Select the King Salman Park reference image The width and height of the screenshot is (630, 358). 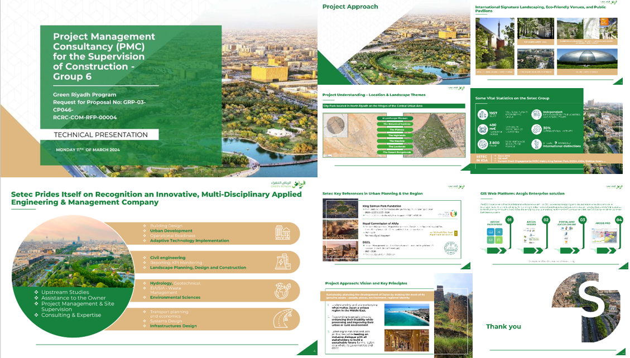[x=340, y=209]
